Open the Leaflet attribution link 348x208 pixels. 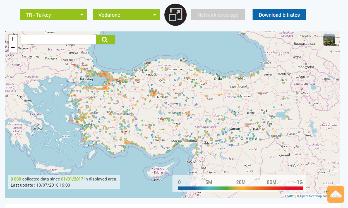click(x=290, y=196)
